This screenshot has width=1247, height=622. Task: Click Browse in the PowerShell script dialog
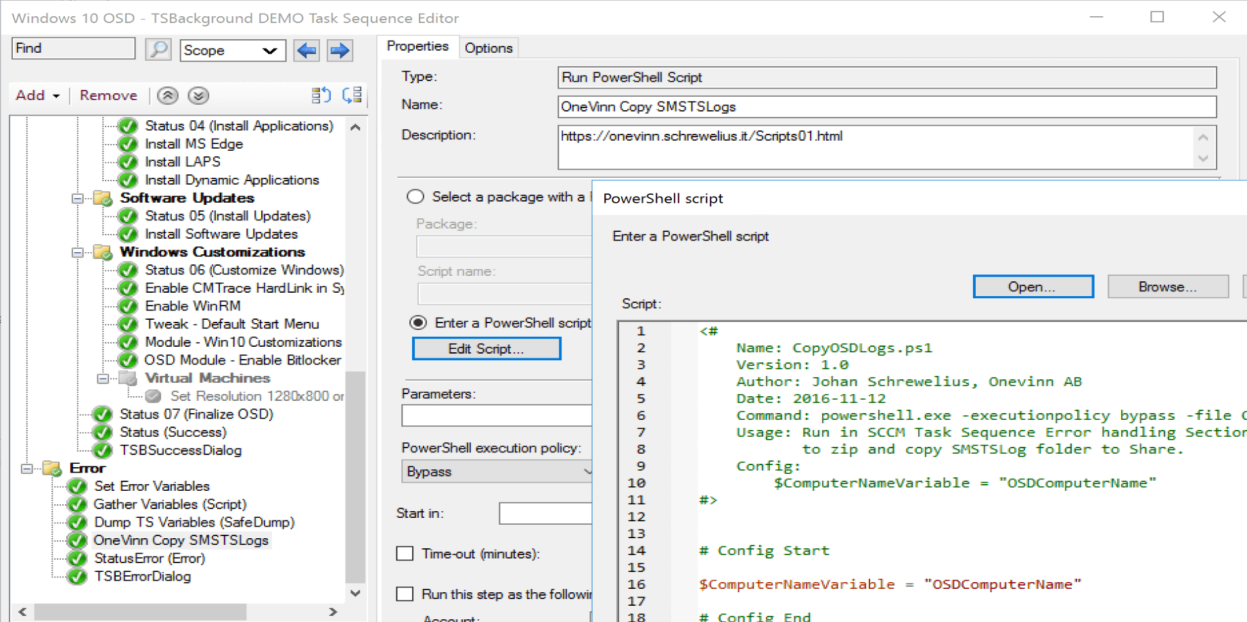1167,286
